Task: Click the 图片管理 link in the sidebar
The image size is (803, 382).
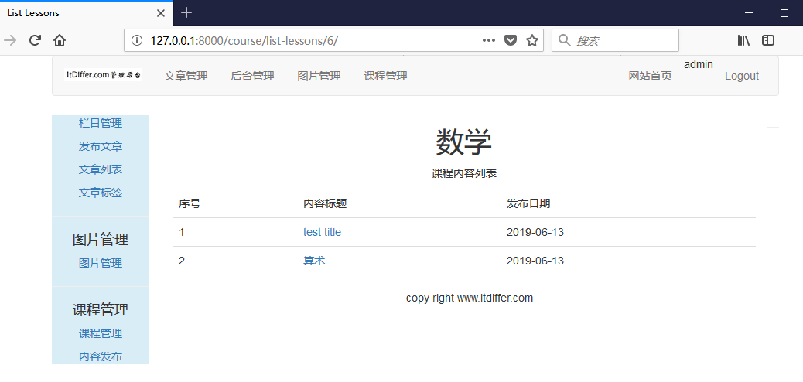Action: tap(101, 263)
